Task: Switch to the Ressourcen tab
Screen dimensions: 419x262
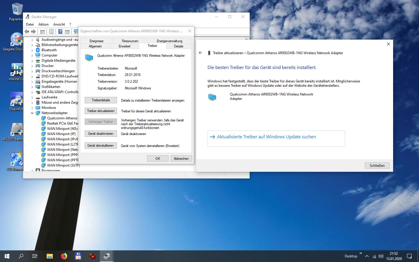Action: (x=130, y=41)
